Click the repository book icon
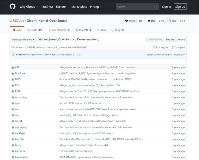 coord(11,20)
